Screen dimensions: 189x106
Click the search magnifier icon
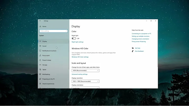pos(66,31)
